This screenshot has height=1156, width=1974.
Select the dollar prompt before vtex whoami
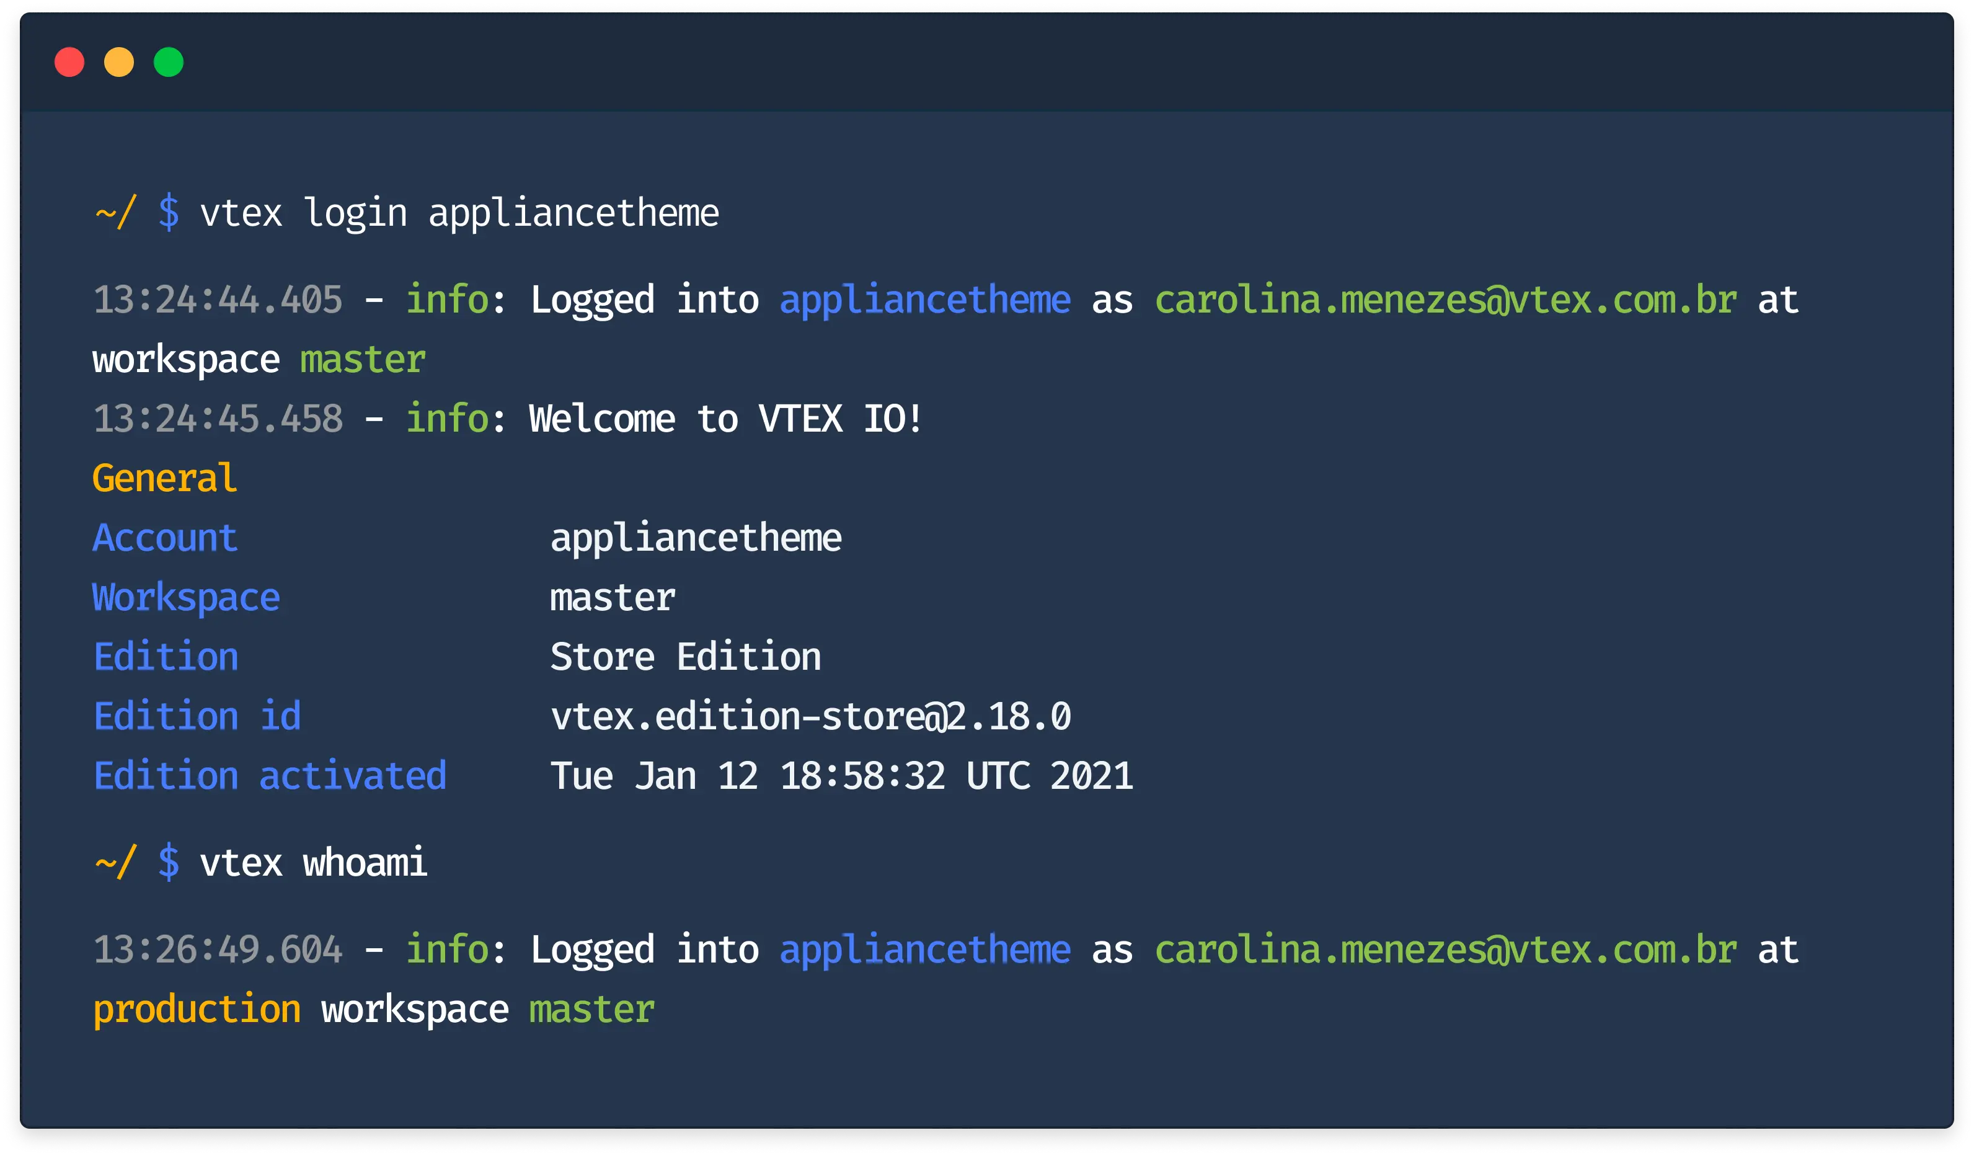[x=169, y=862]
